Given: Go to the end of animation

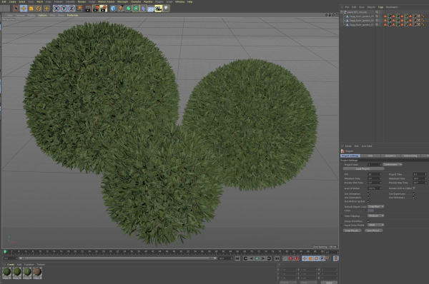Looking at the screenshot, I should [x=277, y=258].
